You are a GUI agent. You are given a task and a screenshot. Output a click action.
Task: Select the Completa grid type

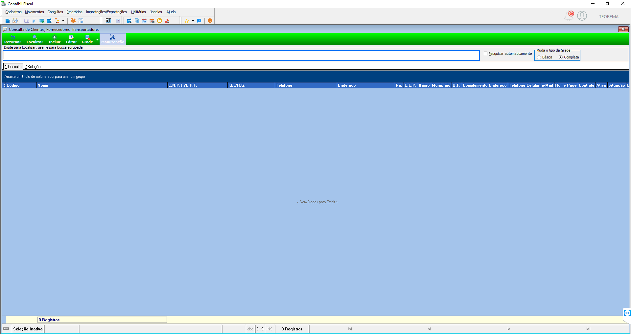[561, 57]
